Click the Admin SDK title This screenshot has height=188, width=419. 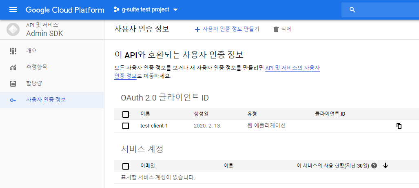(44, 34)
